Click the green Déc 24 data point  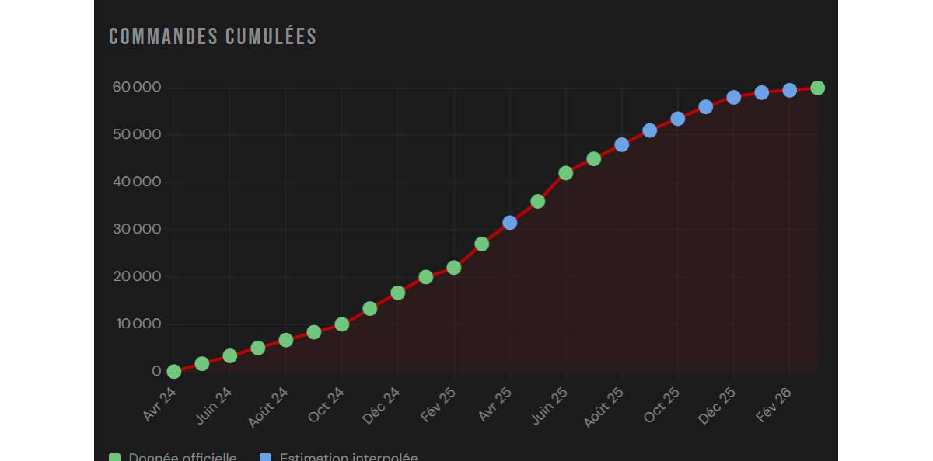(398, 293)
